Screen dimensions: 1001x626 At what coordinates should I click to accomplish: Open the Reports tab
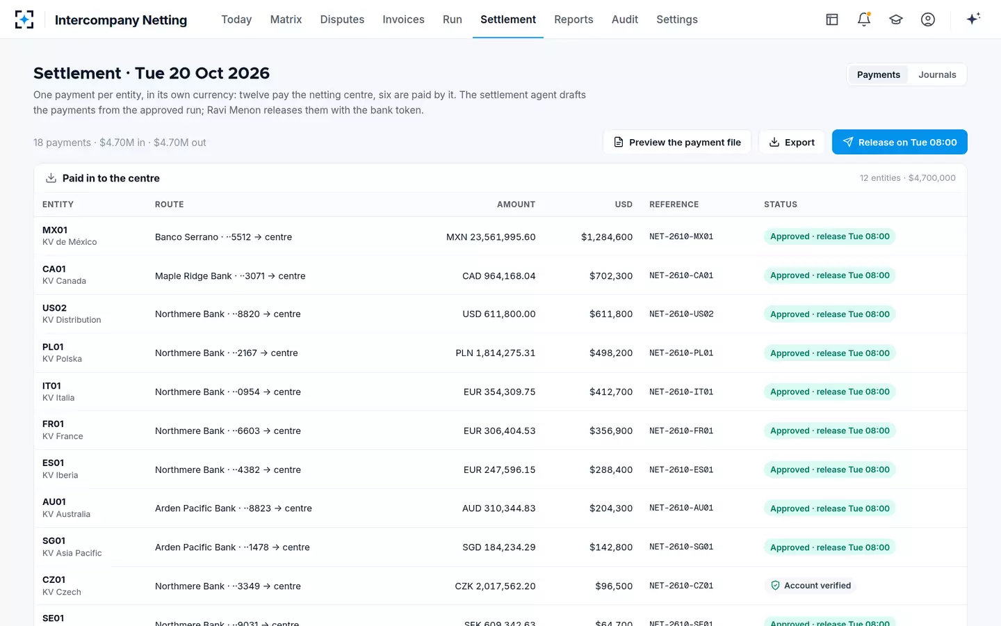pos(573,19)
